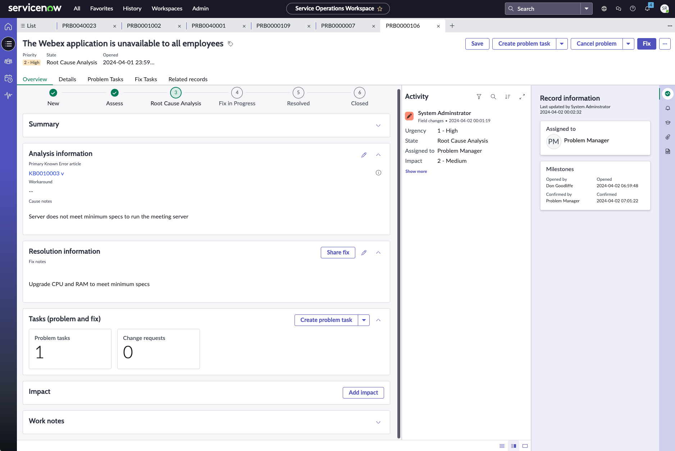Image resolution: width=675 pixels, height=451 pixels.
Task: Click the main form vertical scrollbar
Action: (x=398, y=264)
